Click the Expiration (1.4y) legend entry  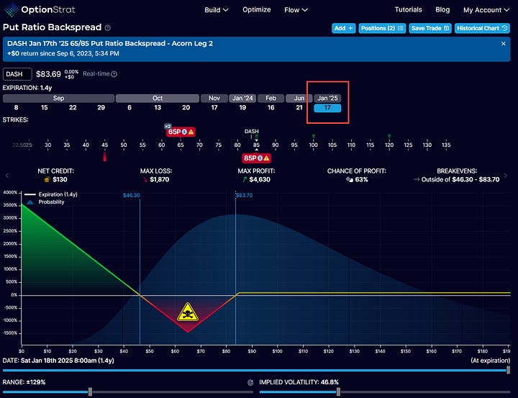[x=51, y=194]
